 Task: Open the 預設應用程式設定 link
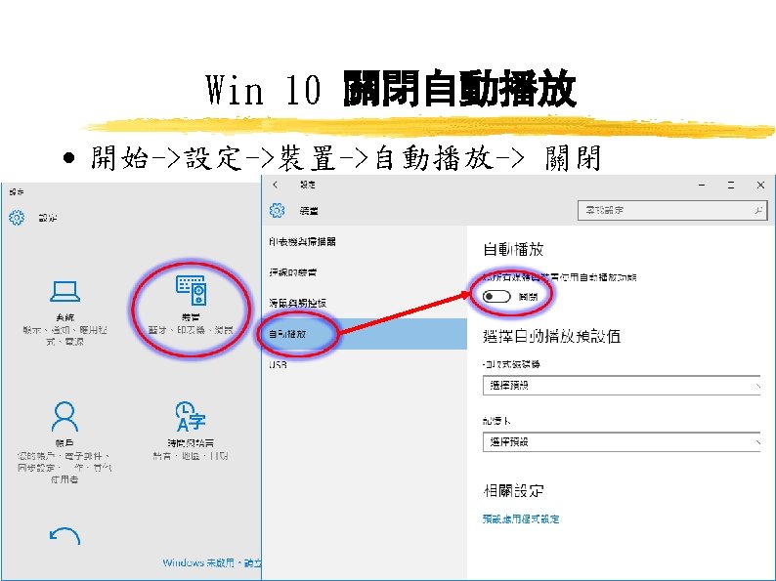tap(521, 519)
